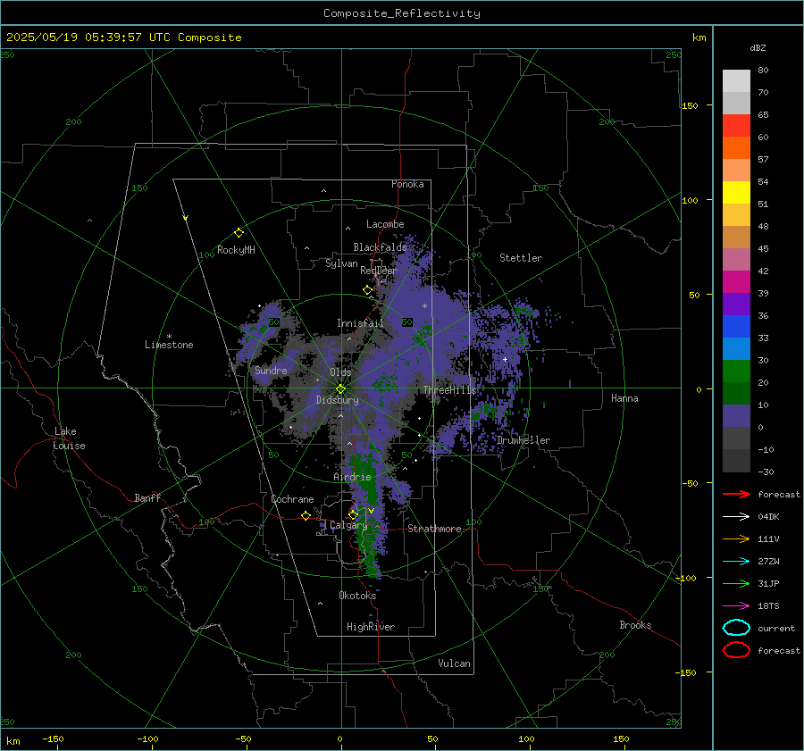
Task: Select the cyan 27ZW arrow icon
Action: point(736,562)
